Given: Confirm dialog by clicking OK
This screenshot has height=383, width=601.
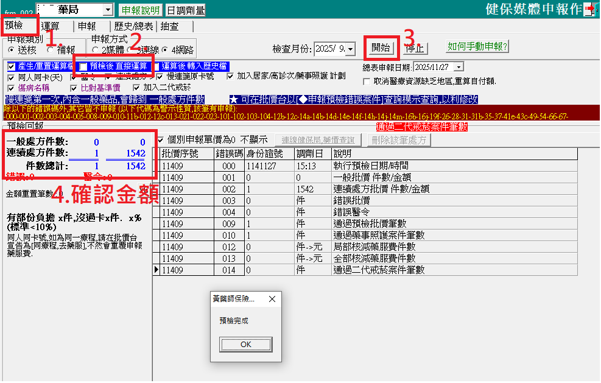Looking at the screenshot, I should click(x=245, y=344).
